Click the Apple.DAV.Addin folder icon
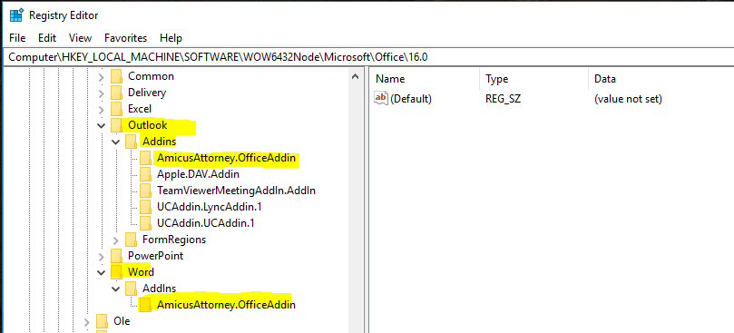 (145, 175)
